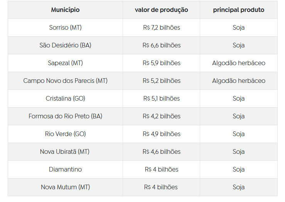Click the valor de produção header

tap(161, 10)
